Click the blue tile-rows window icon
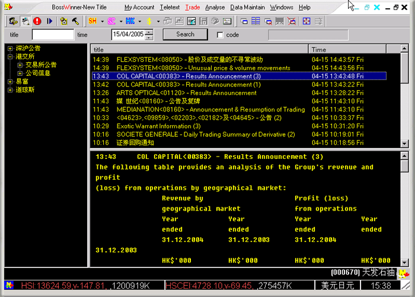The image size is (415, 297). (x=256, y=21)
